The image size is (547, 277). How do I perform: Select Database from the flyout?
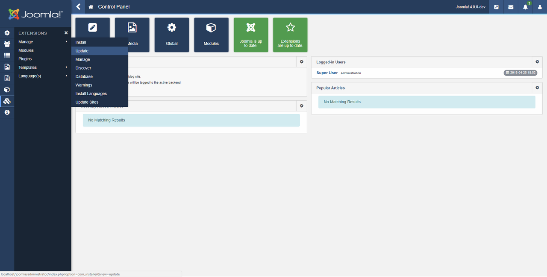[100, 76]
